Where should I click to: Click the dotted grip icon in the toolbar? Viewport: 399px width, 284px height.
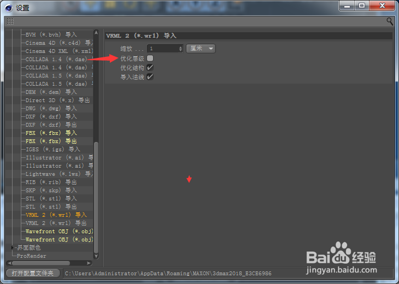click(x=10, y=21)
